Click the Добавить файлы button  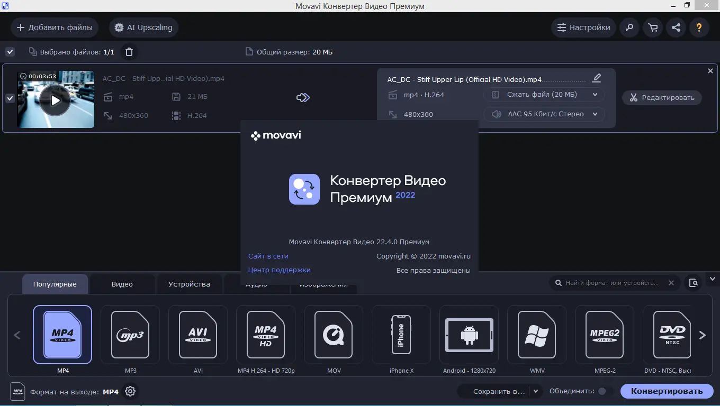[55, 27]
